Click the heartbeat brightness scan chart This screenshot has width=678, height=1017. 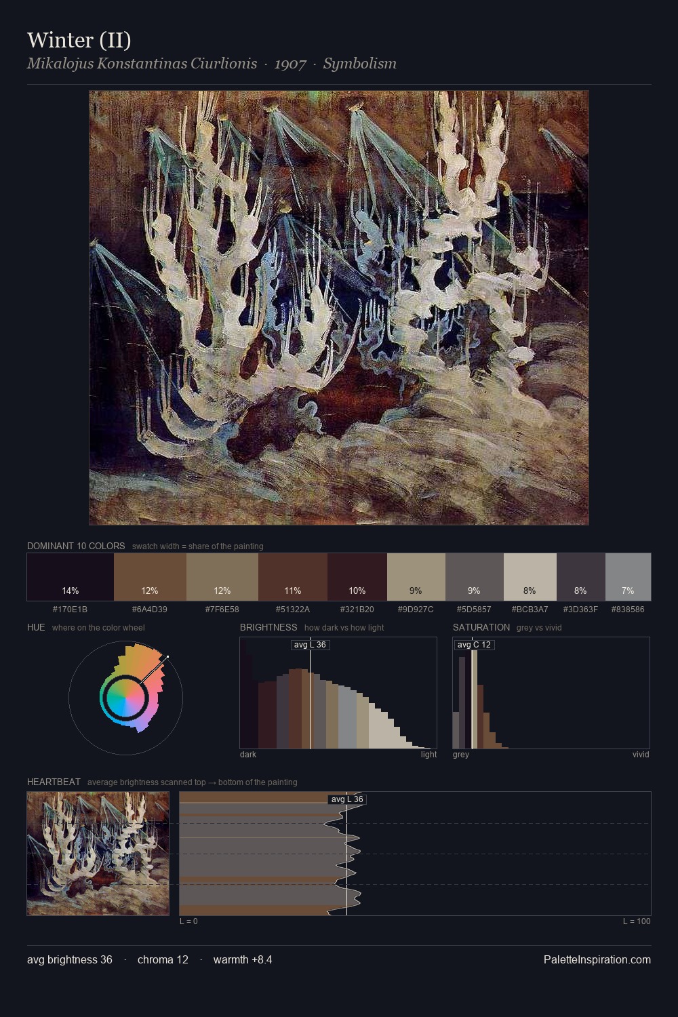(415, 854)
